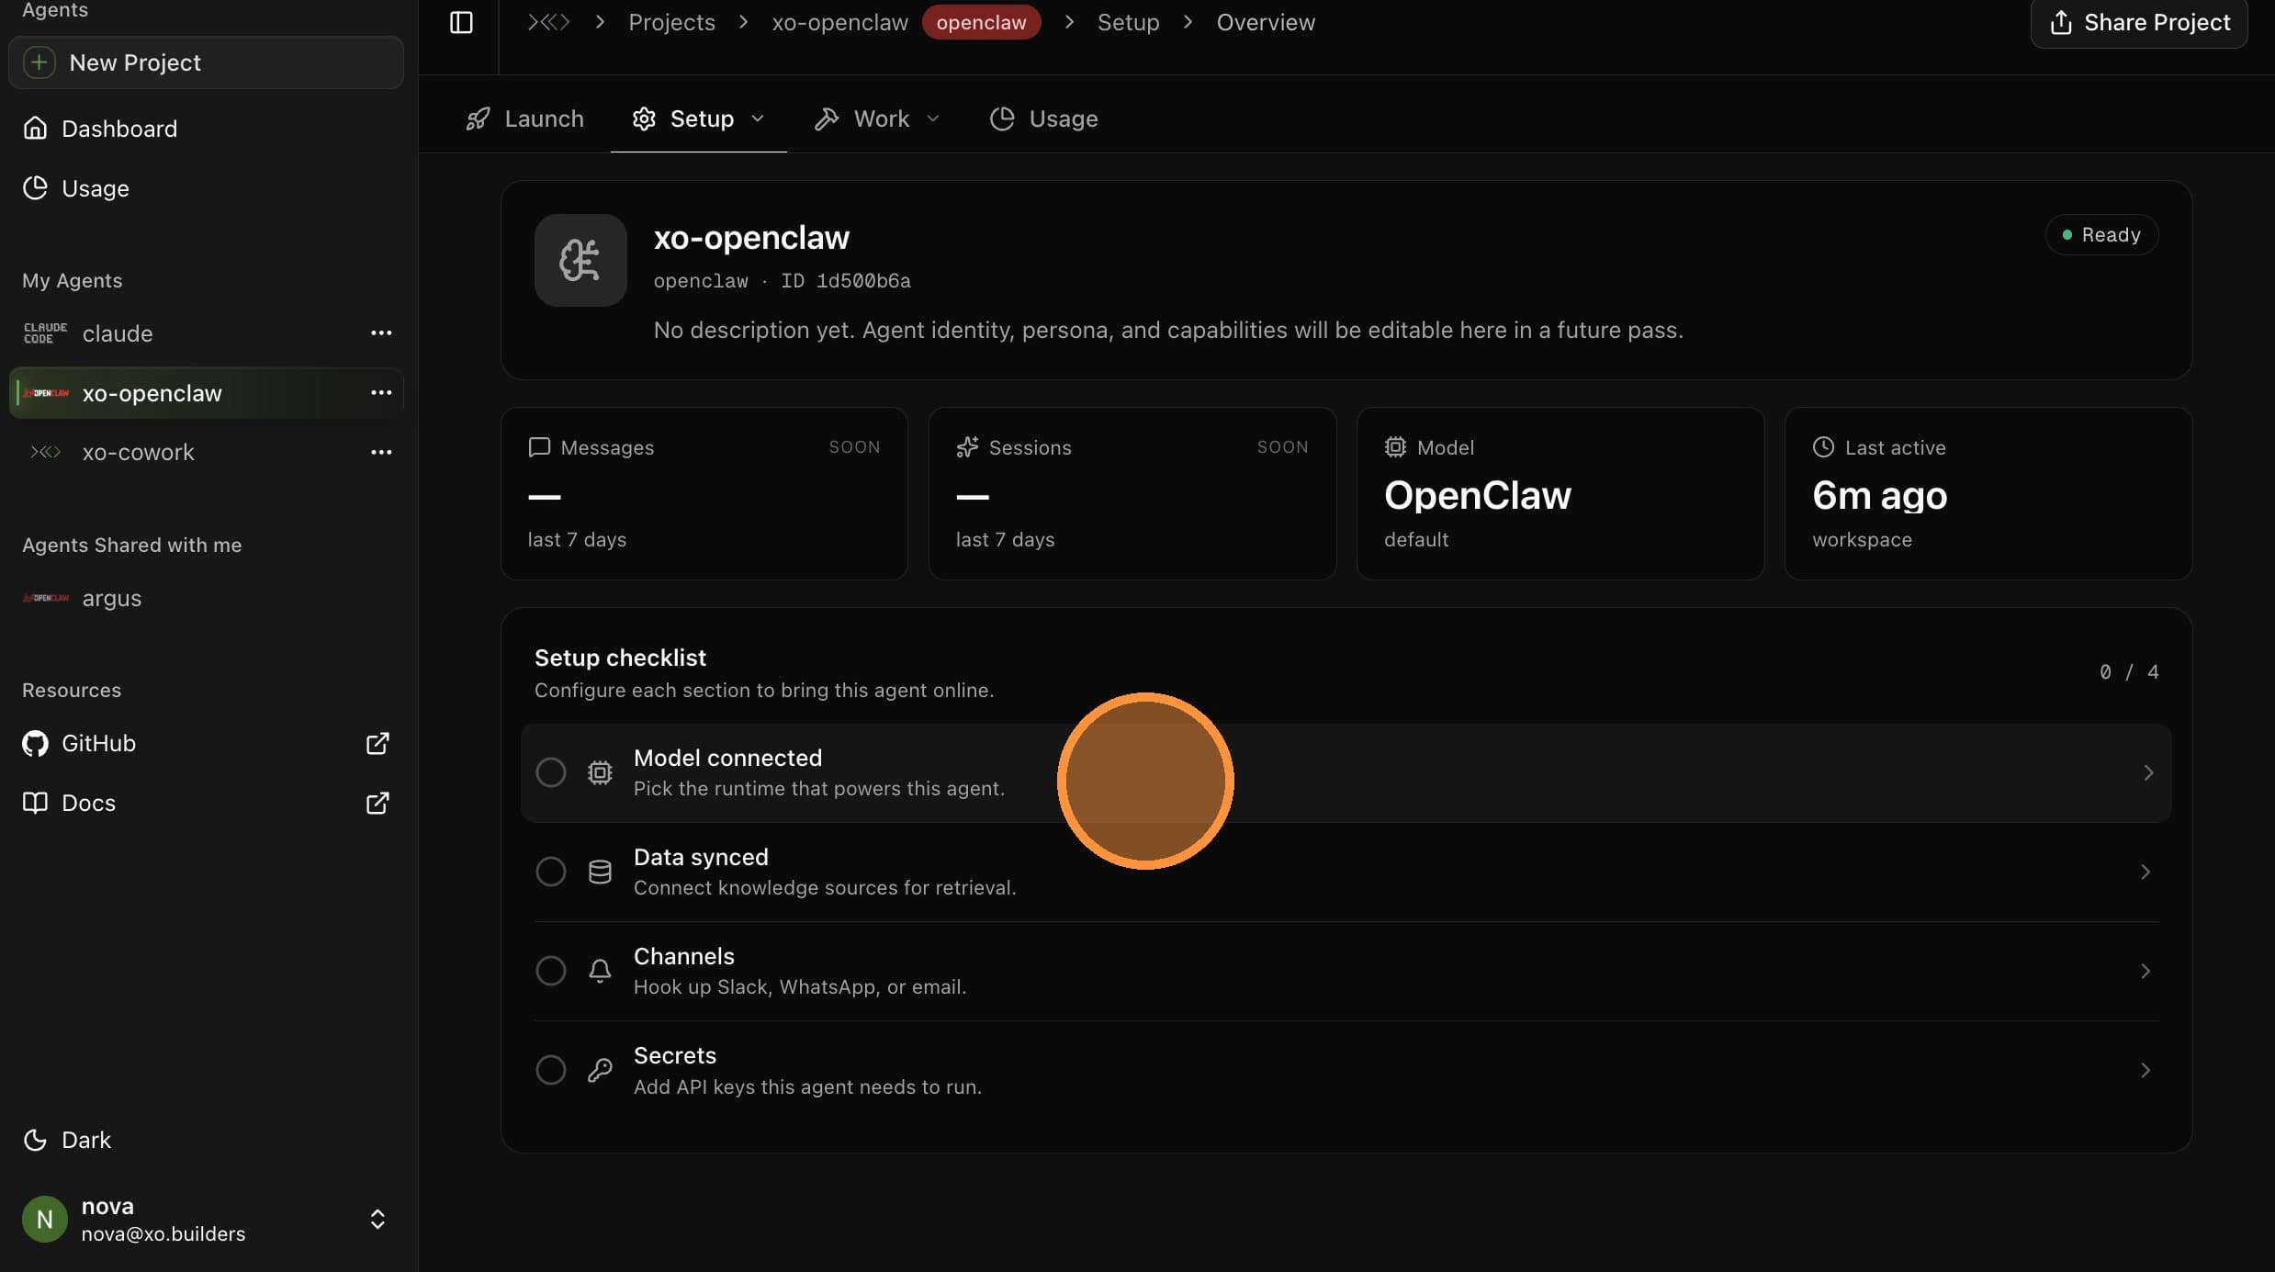Open GitHub external link arrow
The width and height of the screenshot is (2275, 1272).
click(x=377, y=743)
